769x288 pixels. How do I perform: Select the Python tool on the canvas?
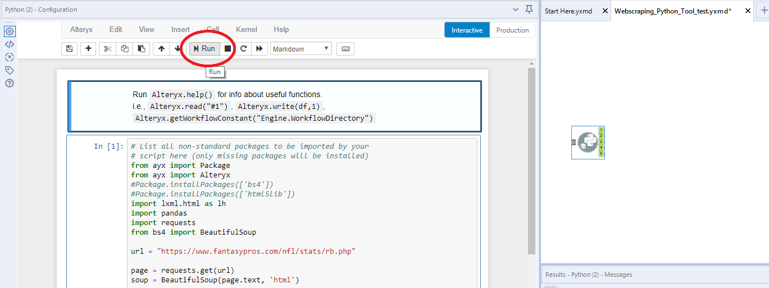coord(588,143)
